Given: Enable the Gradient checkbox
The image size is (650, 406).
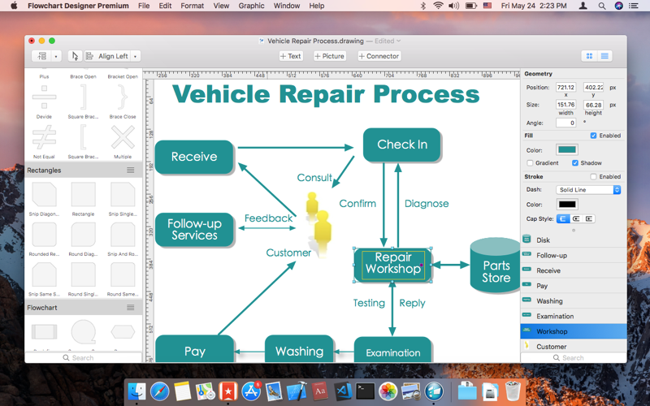Looking at the screenshot, I should point(530,163).
